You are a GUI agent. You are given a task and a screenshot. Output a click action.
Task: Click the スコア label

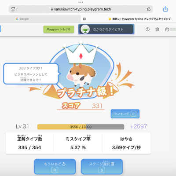(x=71, y=106)
